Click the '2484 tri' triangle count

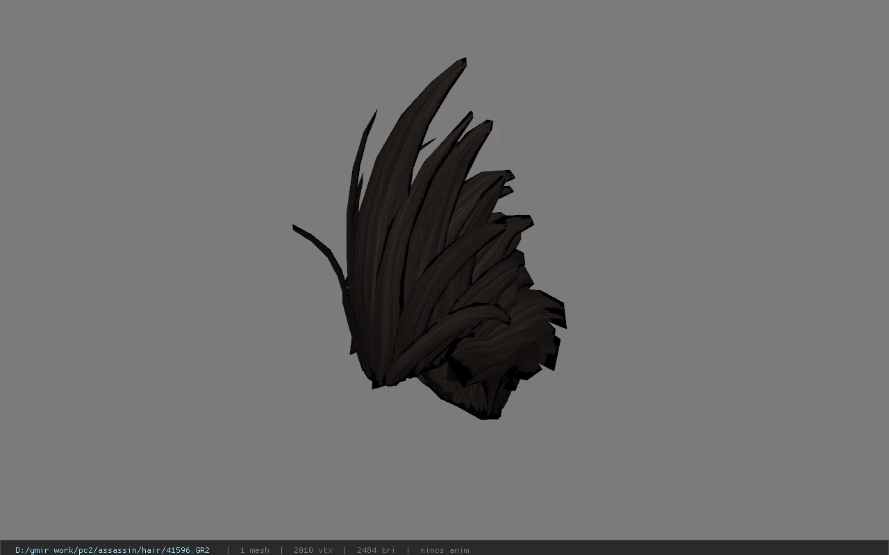376,550
